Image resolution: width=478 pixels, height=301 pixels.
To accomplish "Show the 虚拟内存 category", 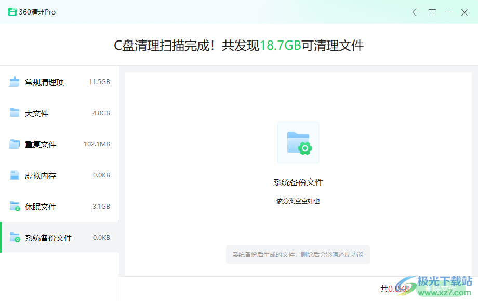I will 41,175.
